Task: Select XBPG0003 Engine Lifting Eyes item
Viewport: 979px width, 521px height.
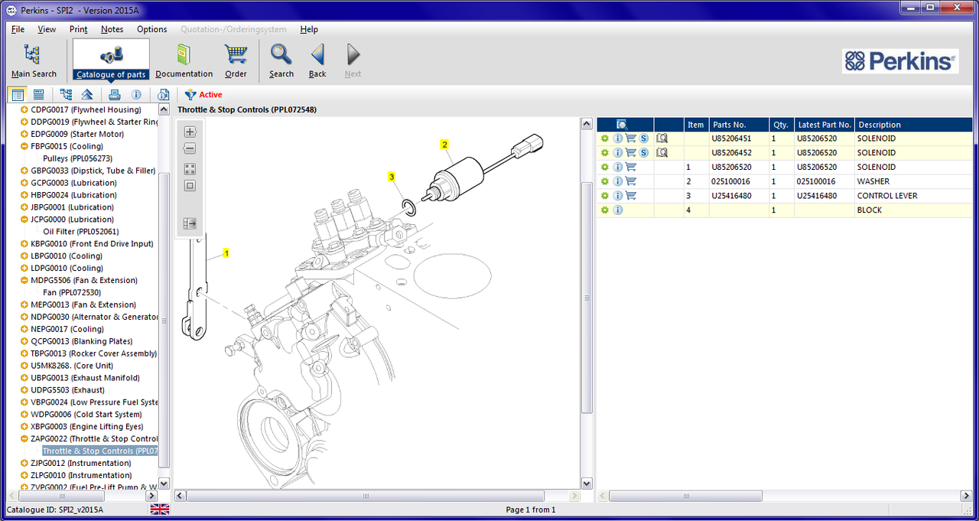Action: pyautogui.click(x=87, y=427)
